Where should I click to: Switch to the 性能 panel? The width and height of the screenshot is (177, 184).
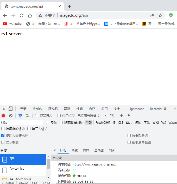[79, 109]
